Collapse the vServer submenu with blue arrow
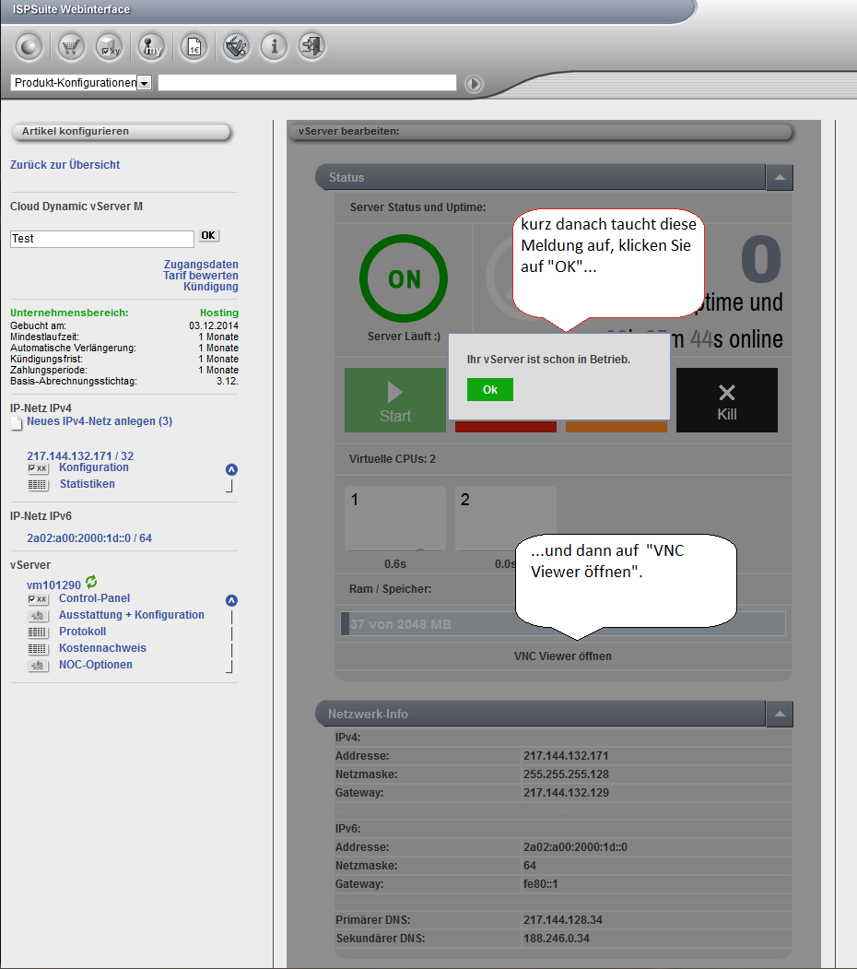The height and width of the screenshot is (969, 857). tap(232, 600)
